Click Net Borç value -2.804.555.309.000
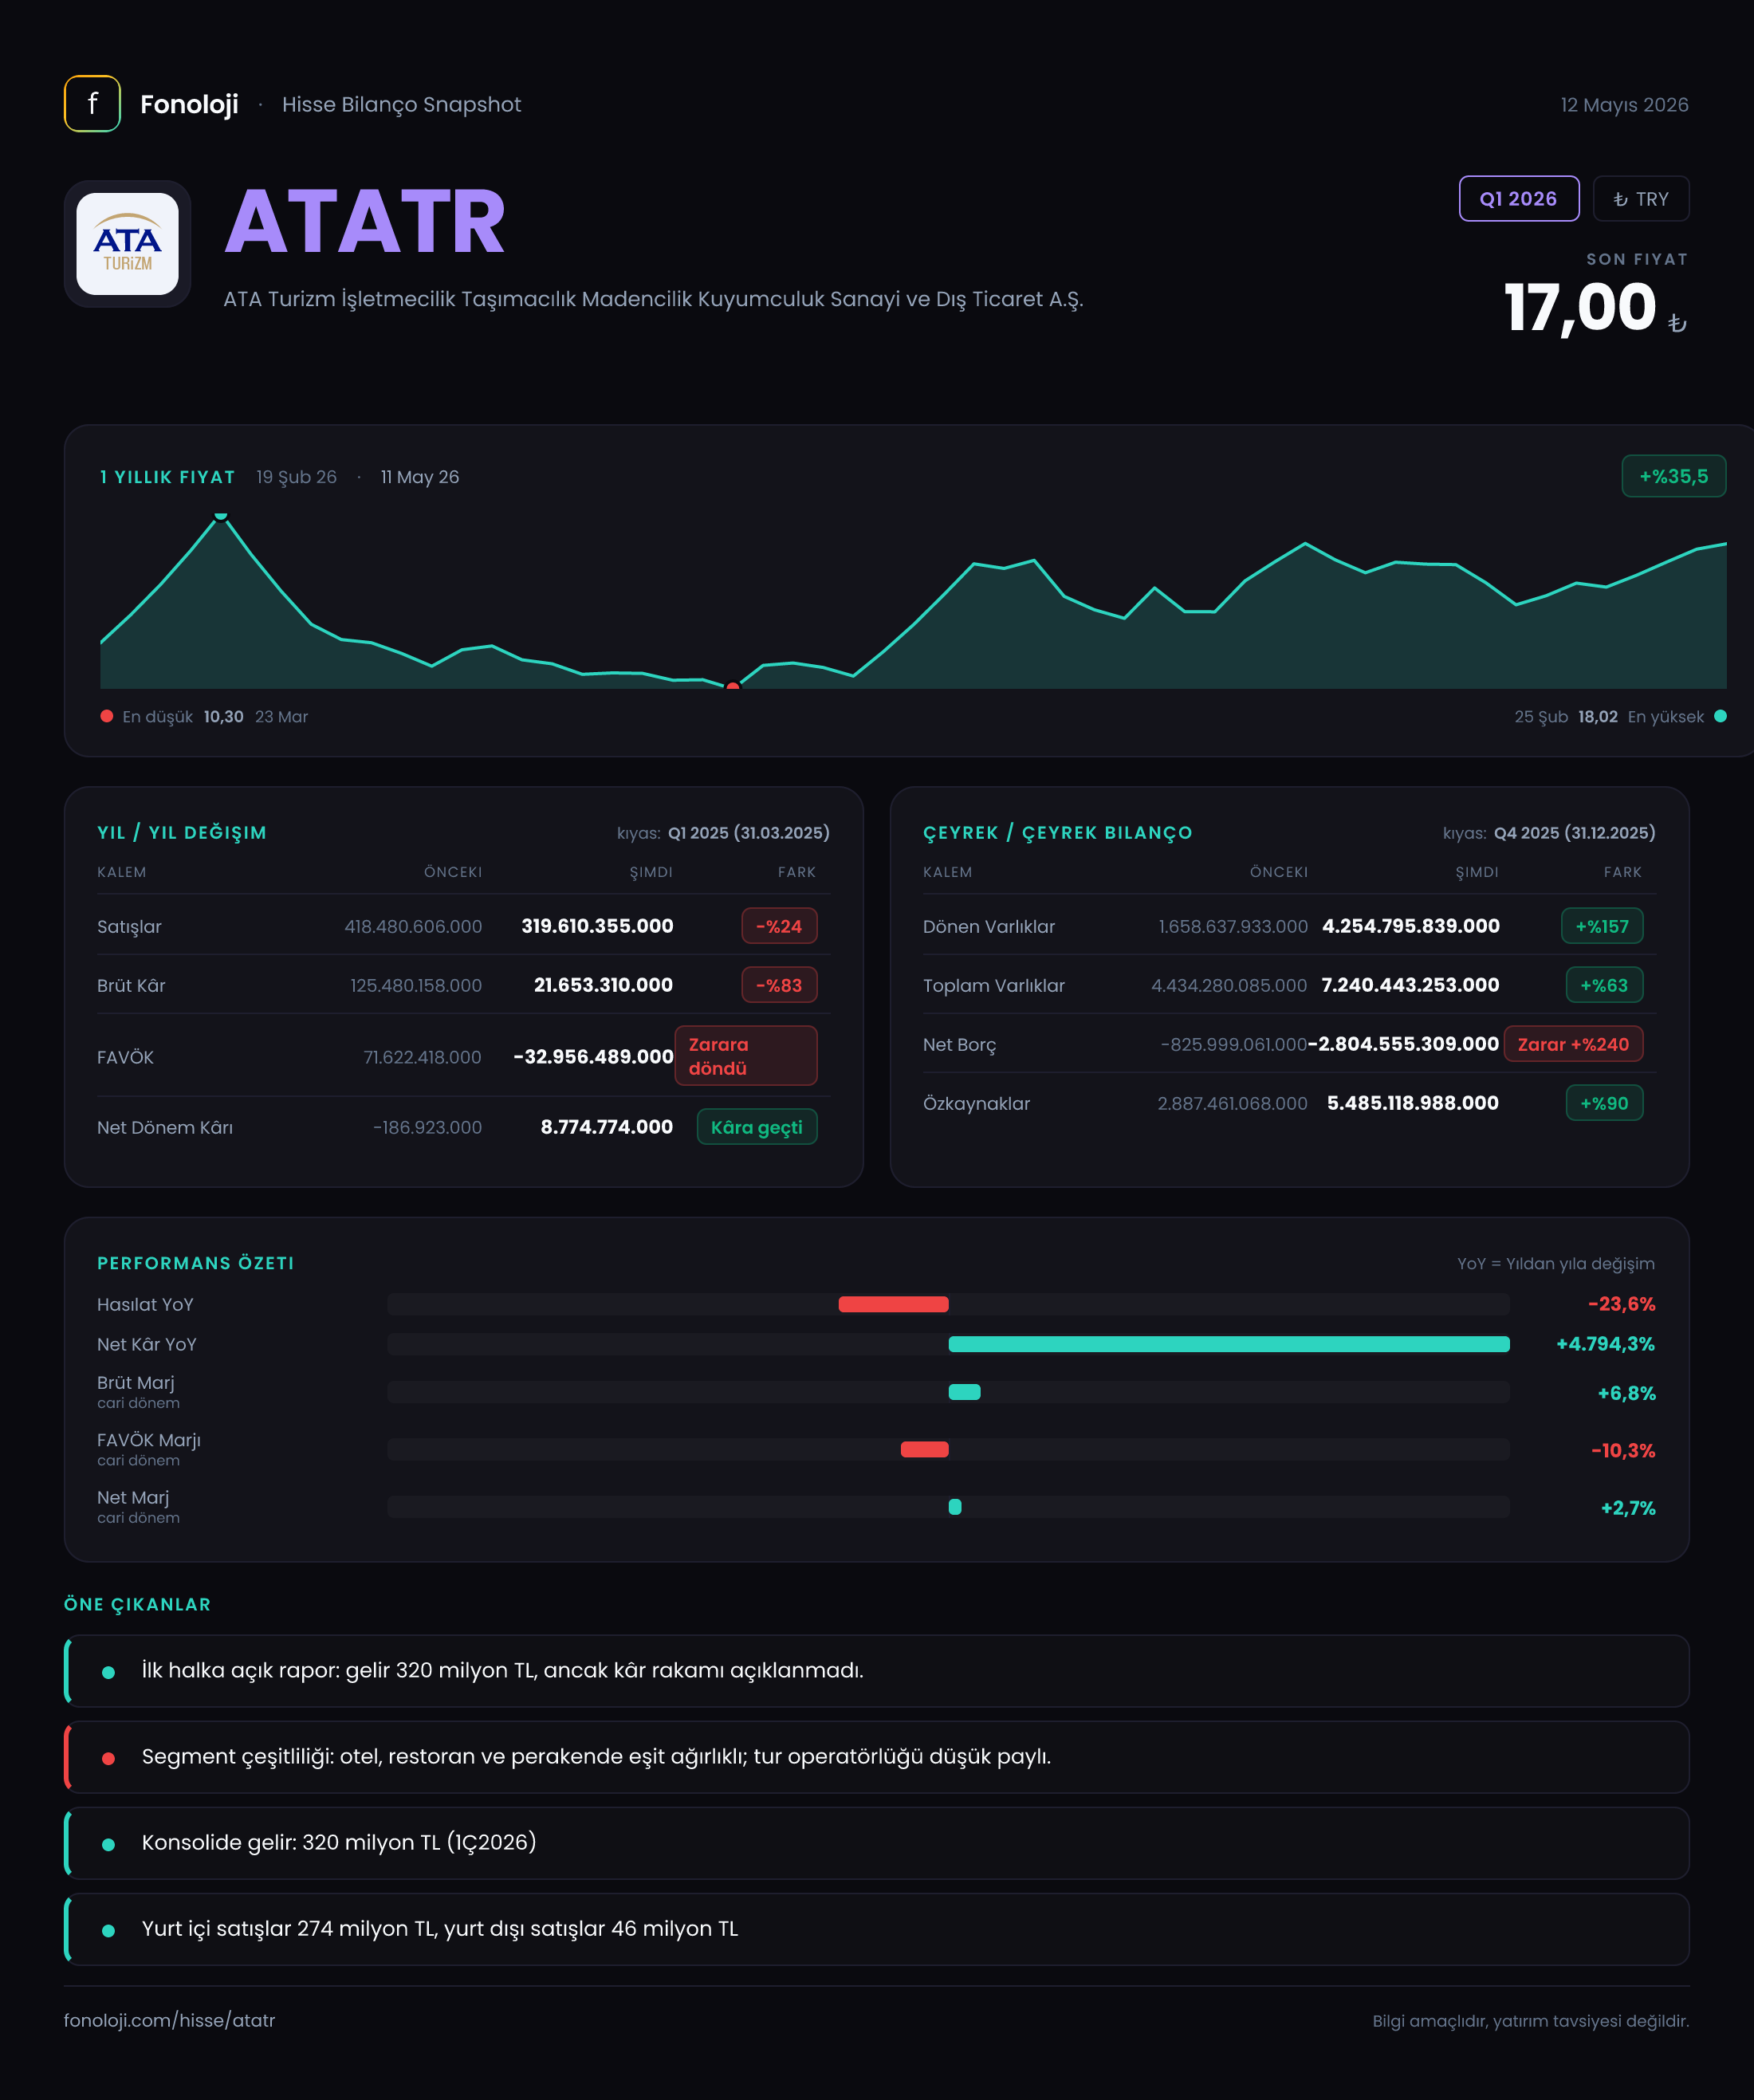Screen dimensions: 1754x2100 [x=1404, y=1044]
